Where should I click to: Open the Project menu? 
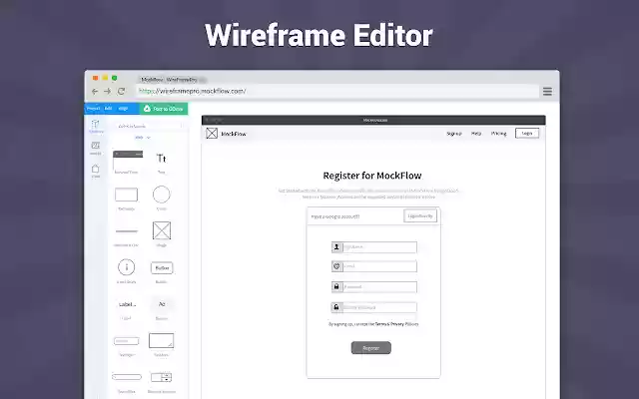[93, 109]
